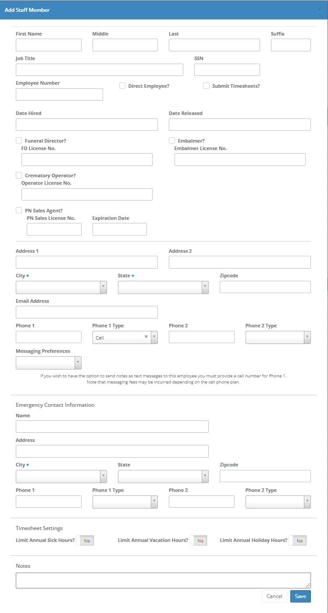Check the Embalmer checkbox

(172, 140)
